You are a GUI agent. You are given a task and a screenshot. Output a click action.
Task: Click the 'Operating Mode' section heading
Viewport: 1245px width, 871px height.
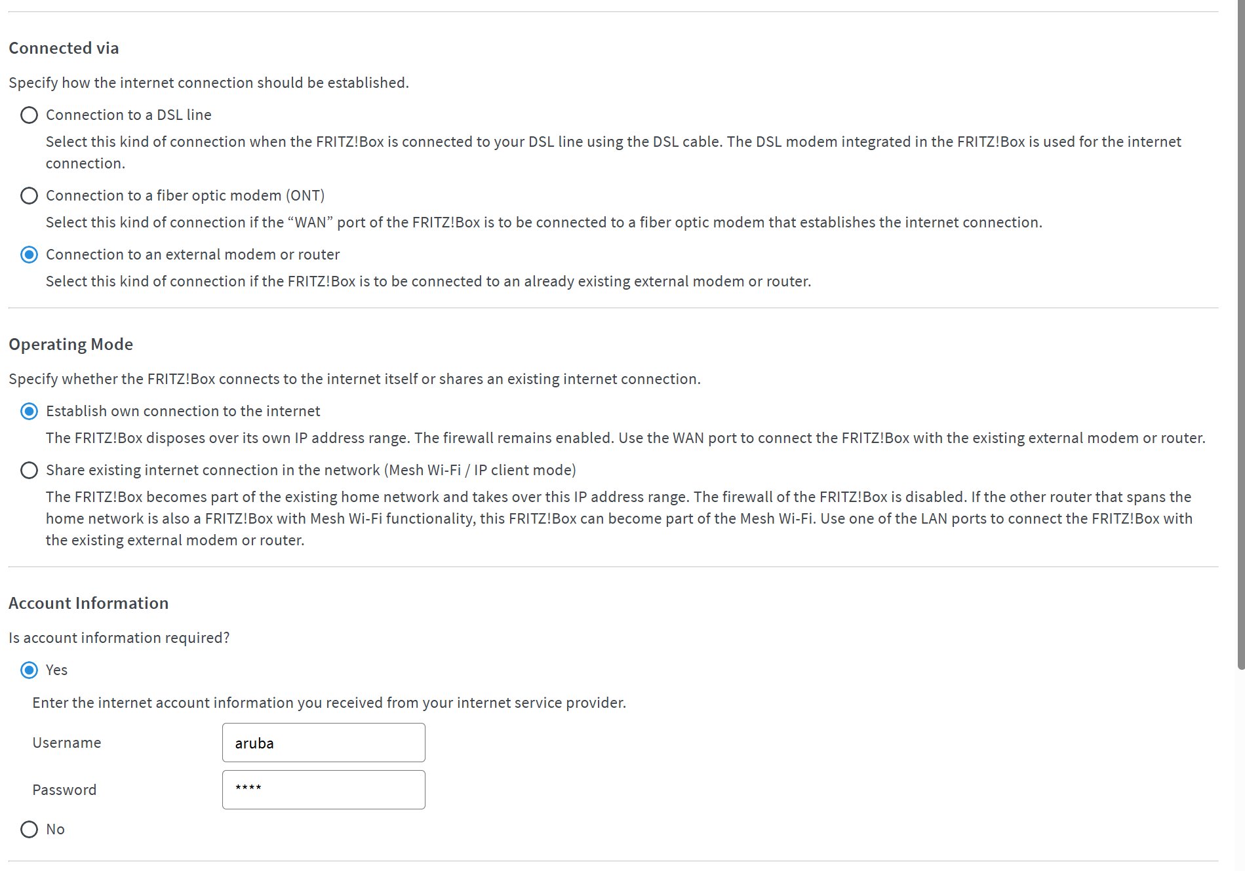(x=71, y=344)
